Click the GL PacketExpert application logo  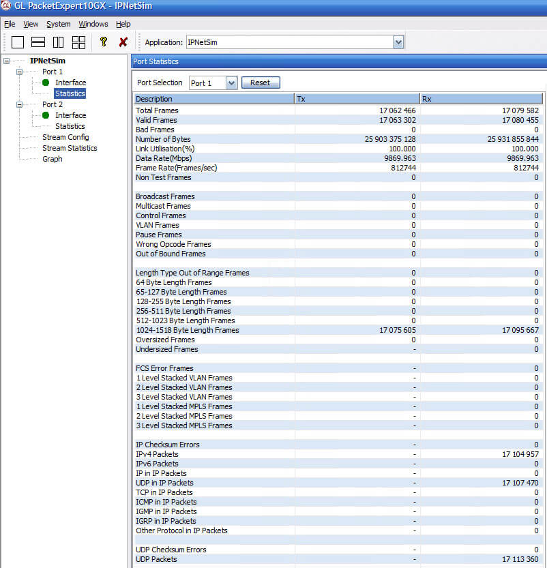click(6, 5)
